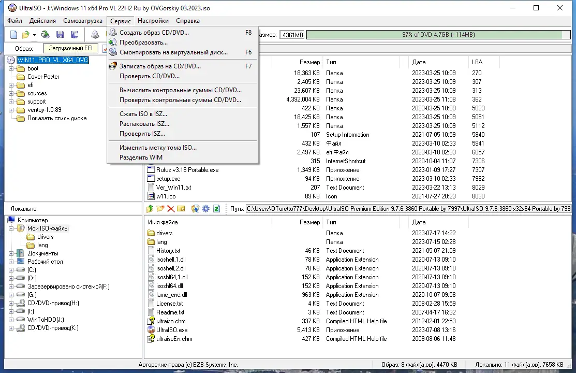The image size is (576, 373).
Task: Click the drivers folder icon in local file list
Action: point(151,233)
